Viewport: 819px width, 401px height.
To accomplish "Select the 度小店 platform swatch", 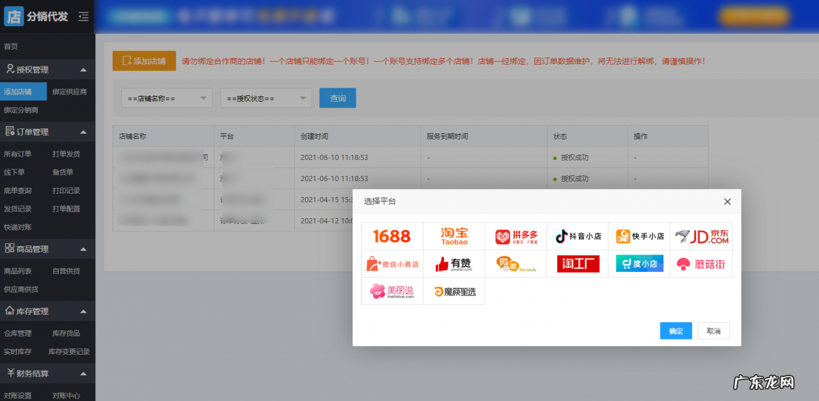I will click(x=639, y=263).
